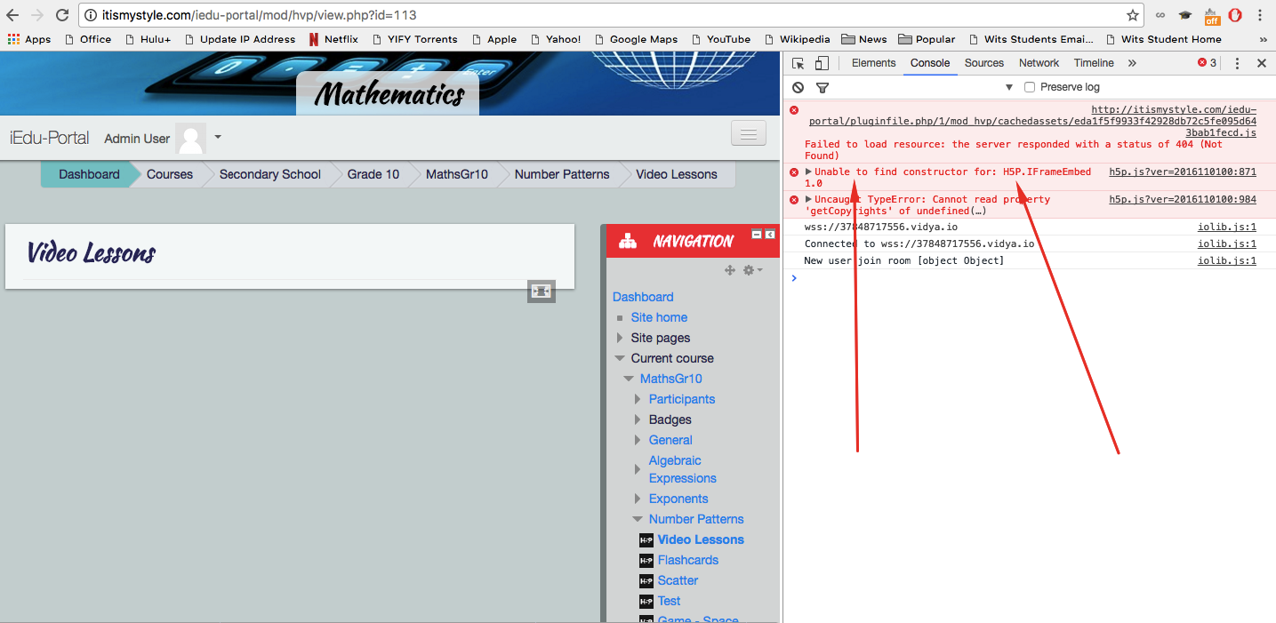The image size is (1276, 623).
Task: Open the console filter funnel icon
Action: click(x=823, y=87)
